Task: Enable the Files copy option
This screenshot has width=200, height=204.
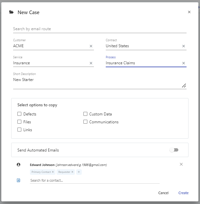Action: click(x=20, y=122)
